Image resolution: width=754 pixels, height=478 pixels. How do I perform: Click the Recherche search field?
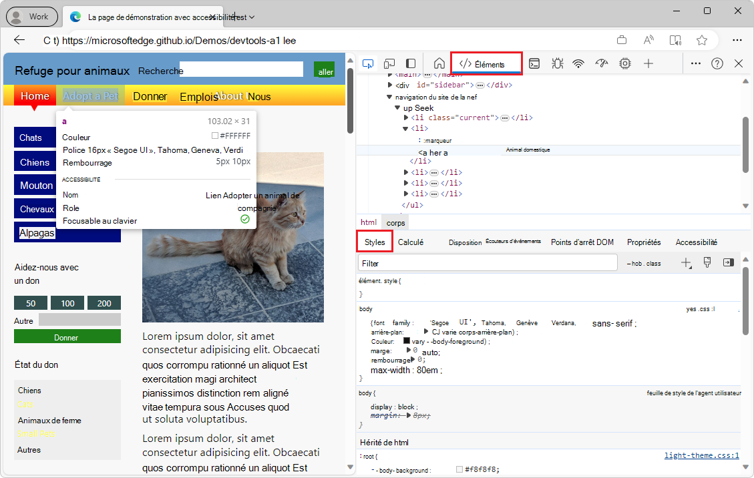tap(241, 69)
